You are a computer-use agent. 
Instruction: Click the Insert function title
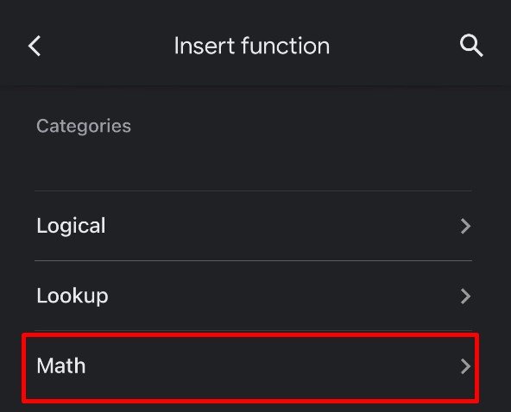click(x=251, y=46)
